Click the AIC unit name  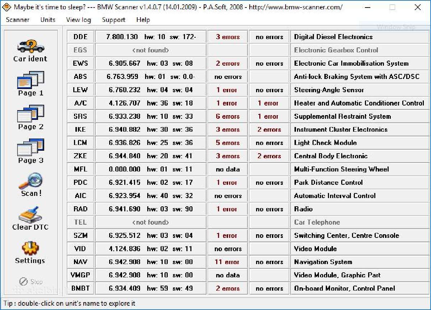(x=80, y=196)
